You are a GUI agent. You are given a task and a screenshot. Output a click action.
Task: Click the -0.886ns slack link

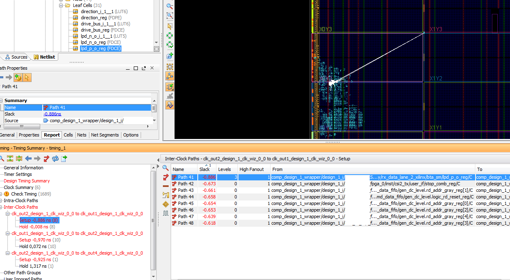tap(52, 114)
